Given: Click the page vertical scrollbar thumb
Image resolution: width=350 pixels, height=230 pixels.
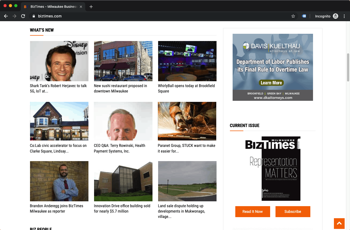Looking at the screenshot, I should click(x=348, y=67).
